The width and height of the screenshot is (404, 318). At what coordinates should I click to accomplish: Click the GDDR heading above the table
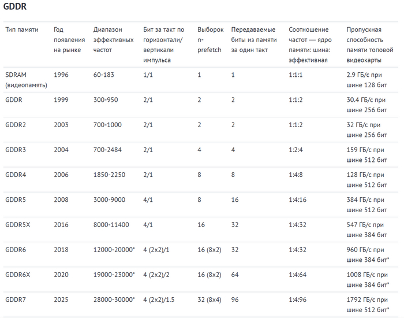point(14,7)
